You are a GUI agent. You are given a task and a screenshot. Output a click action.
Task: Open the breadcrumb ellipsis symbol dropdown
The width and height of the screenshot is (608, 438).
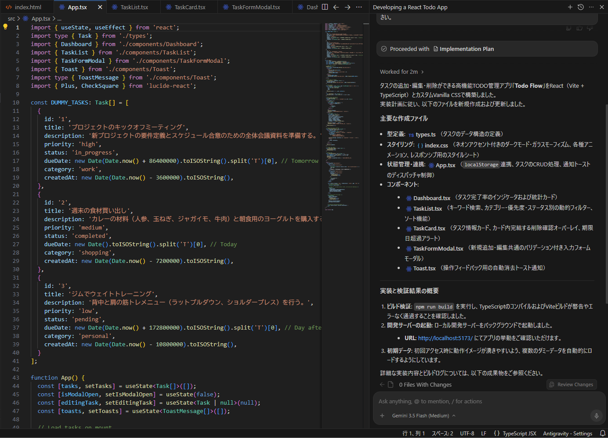pyautogui.click(x=59, y=18)
